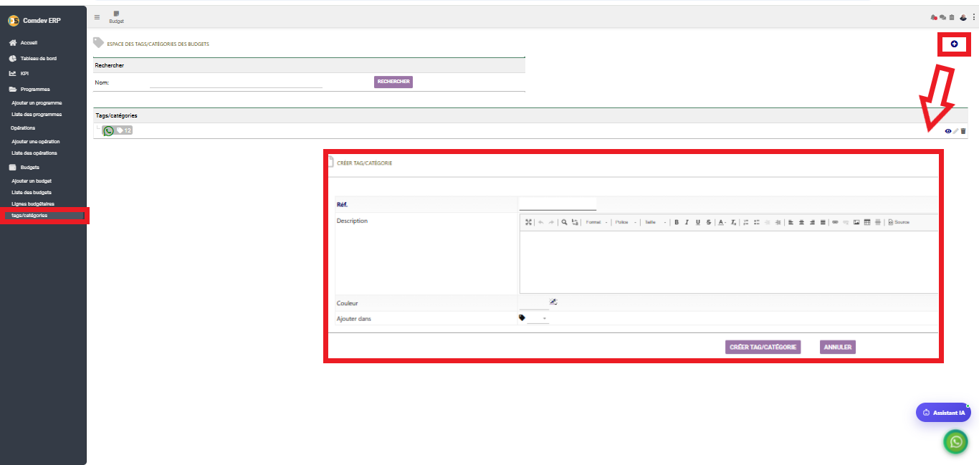
Task: Redo in the description editor
Action: pos(550,222)
